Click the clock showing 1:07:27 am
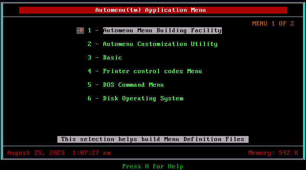This screenshot has width=306, height=170. pos(91,153)
